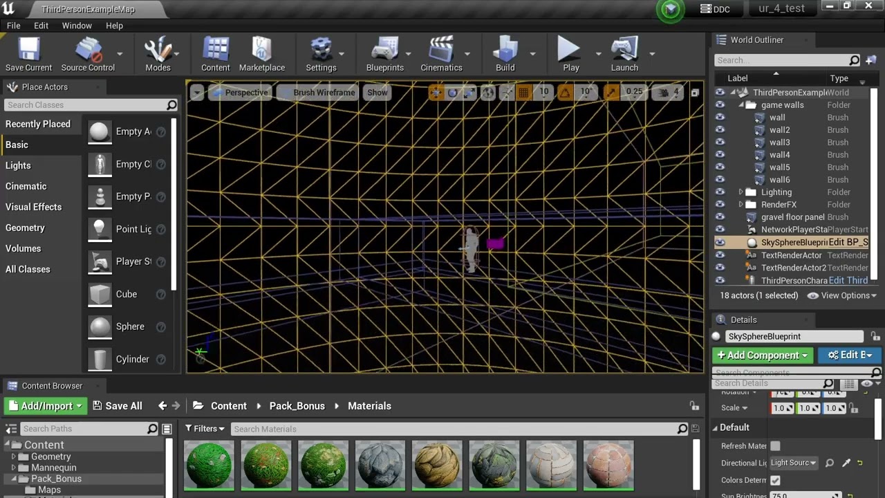Viewport: 885px width, 498px height.
Task: Select the scale gizmo tool in the viewport
Action: [469, 93]
